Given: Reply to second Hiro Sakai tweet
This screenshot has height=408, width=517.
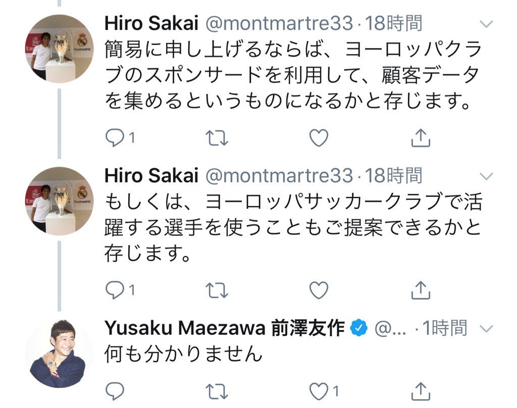Looking at the screenshot, I should click(115, 290).
